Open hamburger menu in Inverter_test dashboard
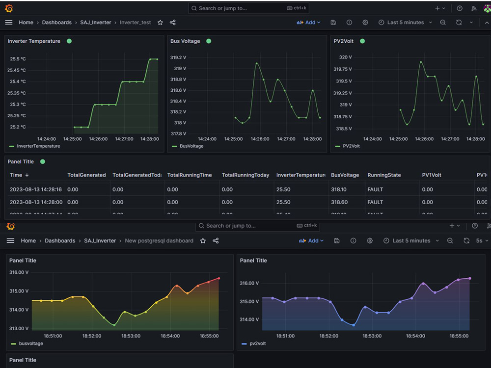 9,23
